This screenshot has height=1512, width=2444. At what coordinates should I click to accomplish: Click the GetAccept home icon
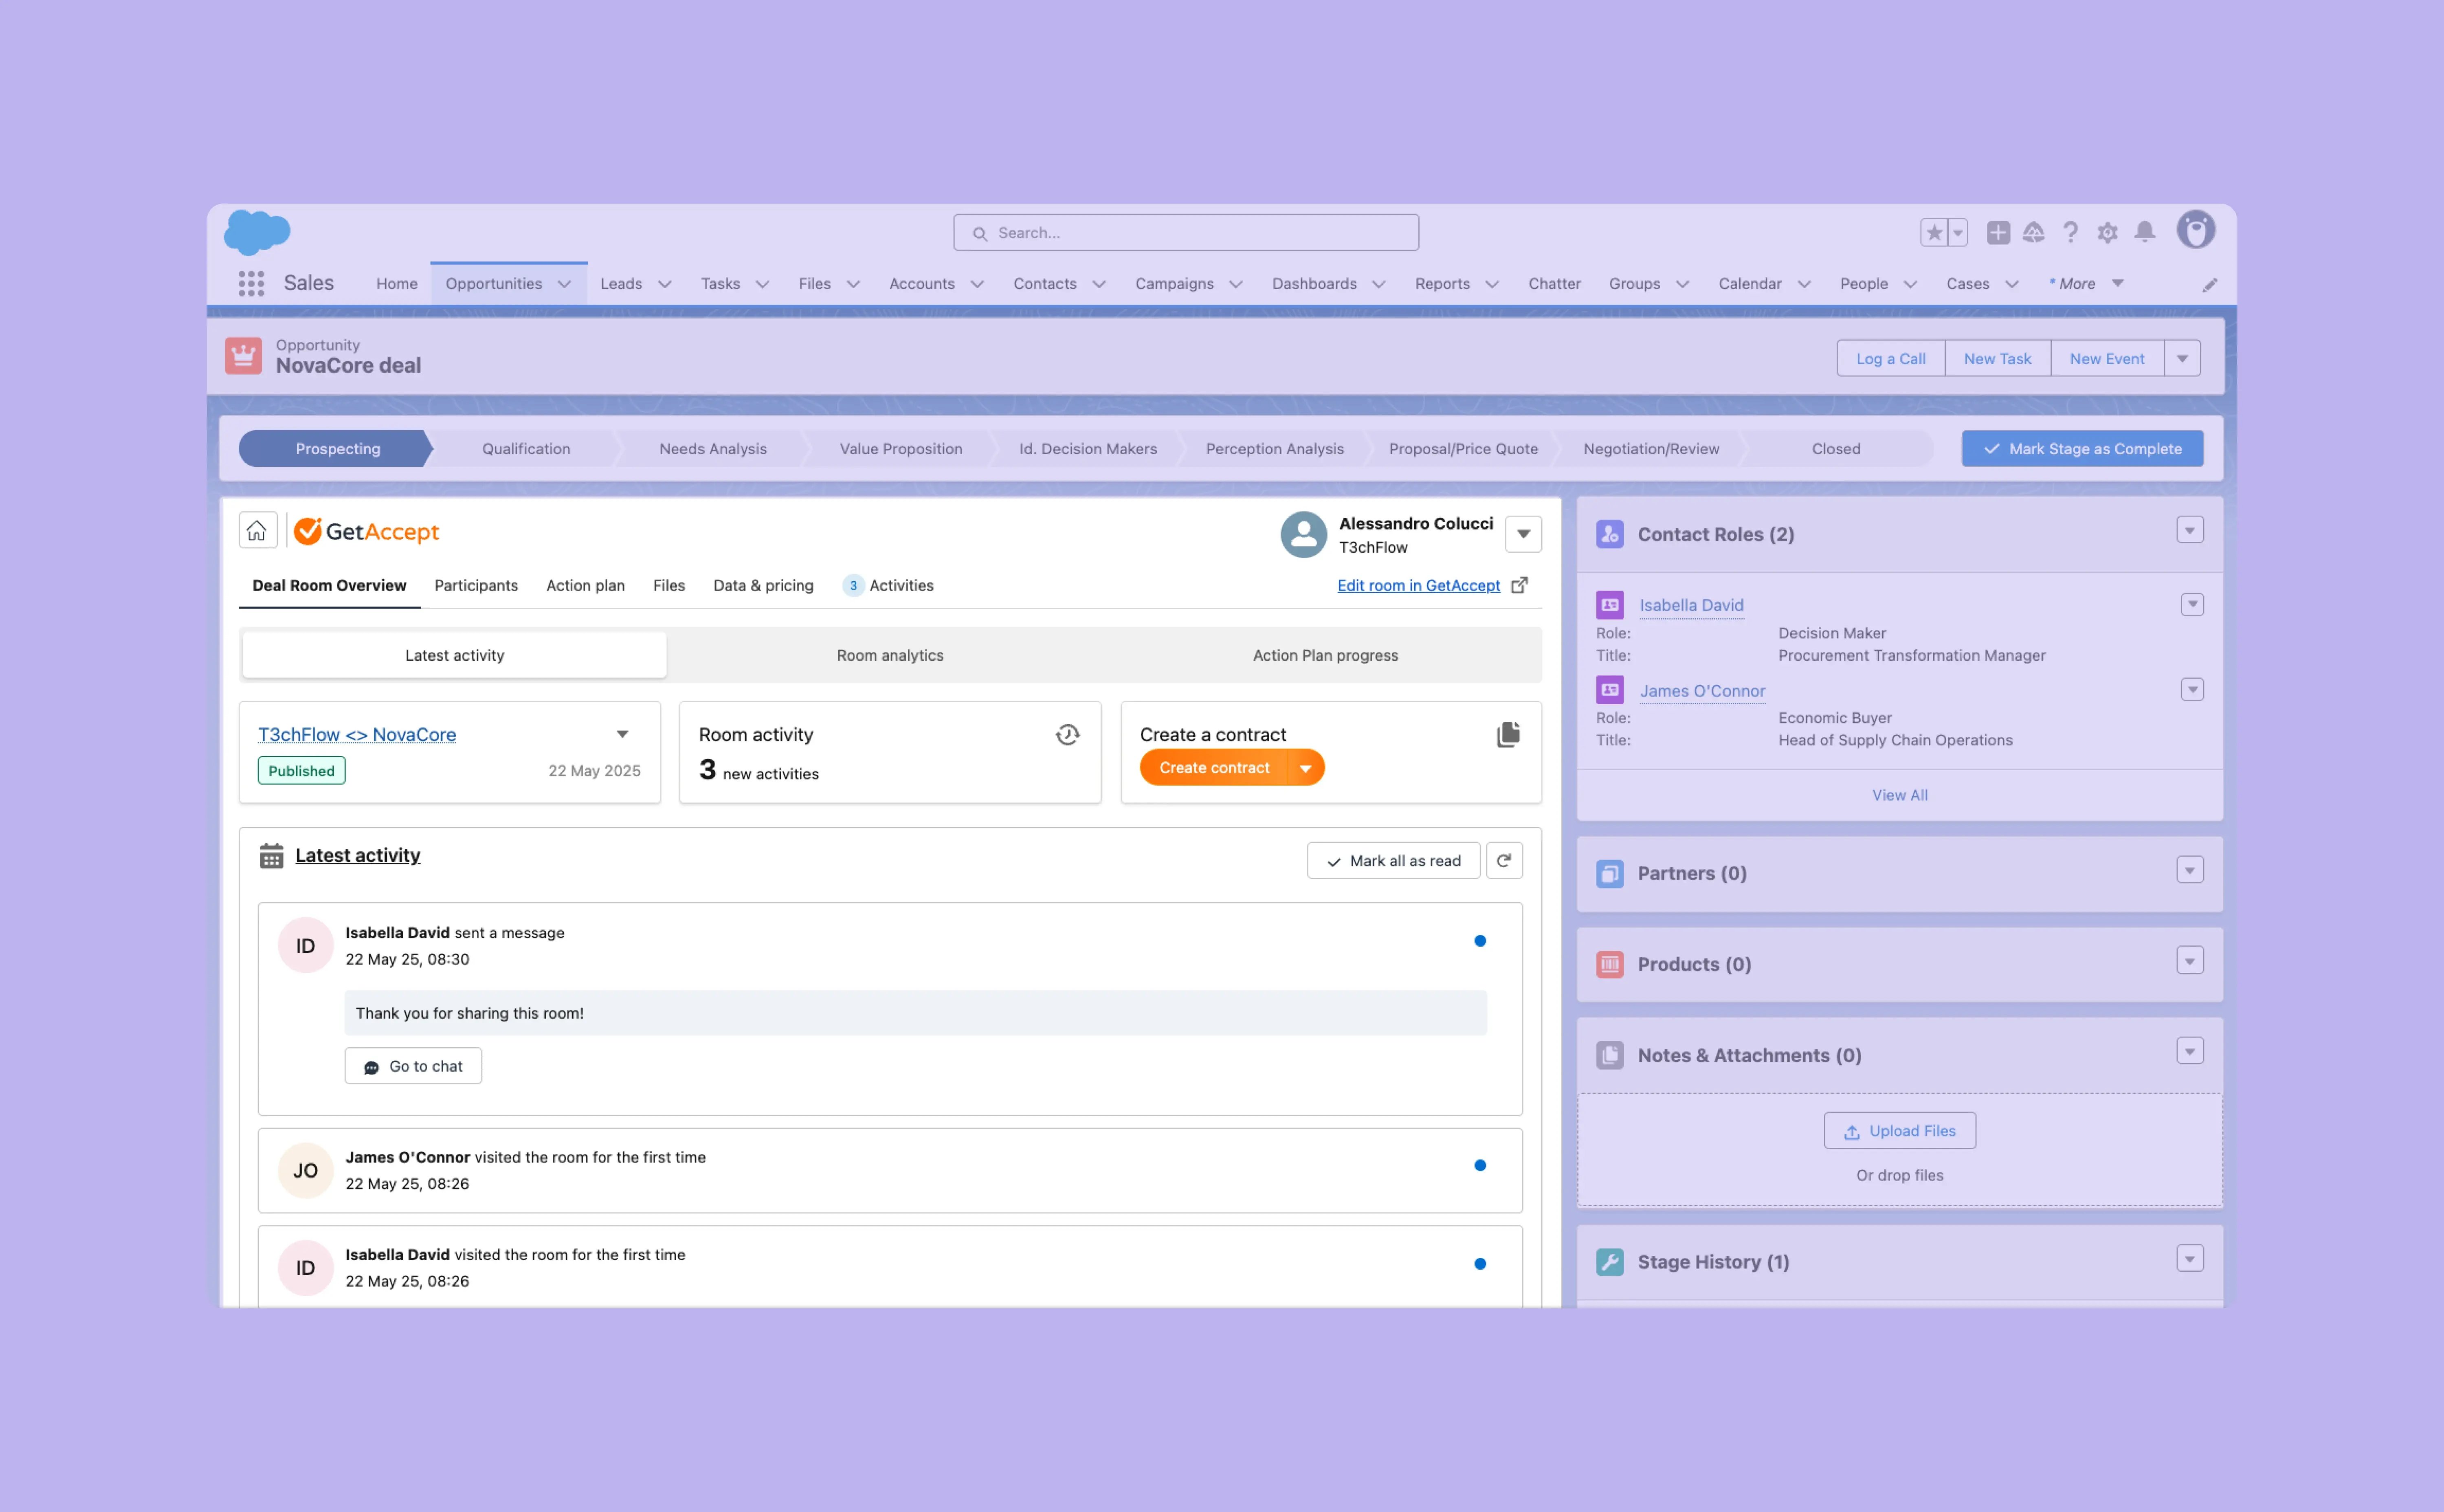pos(257,530)
